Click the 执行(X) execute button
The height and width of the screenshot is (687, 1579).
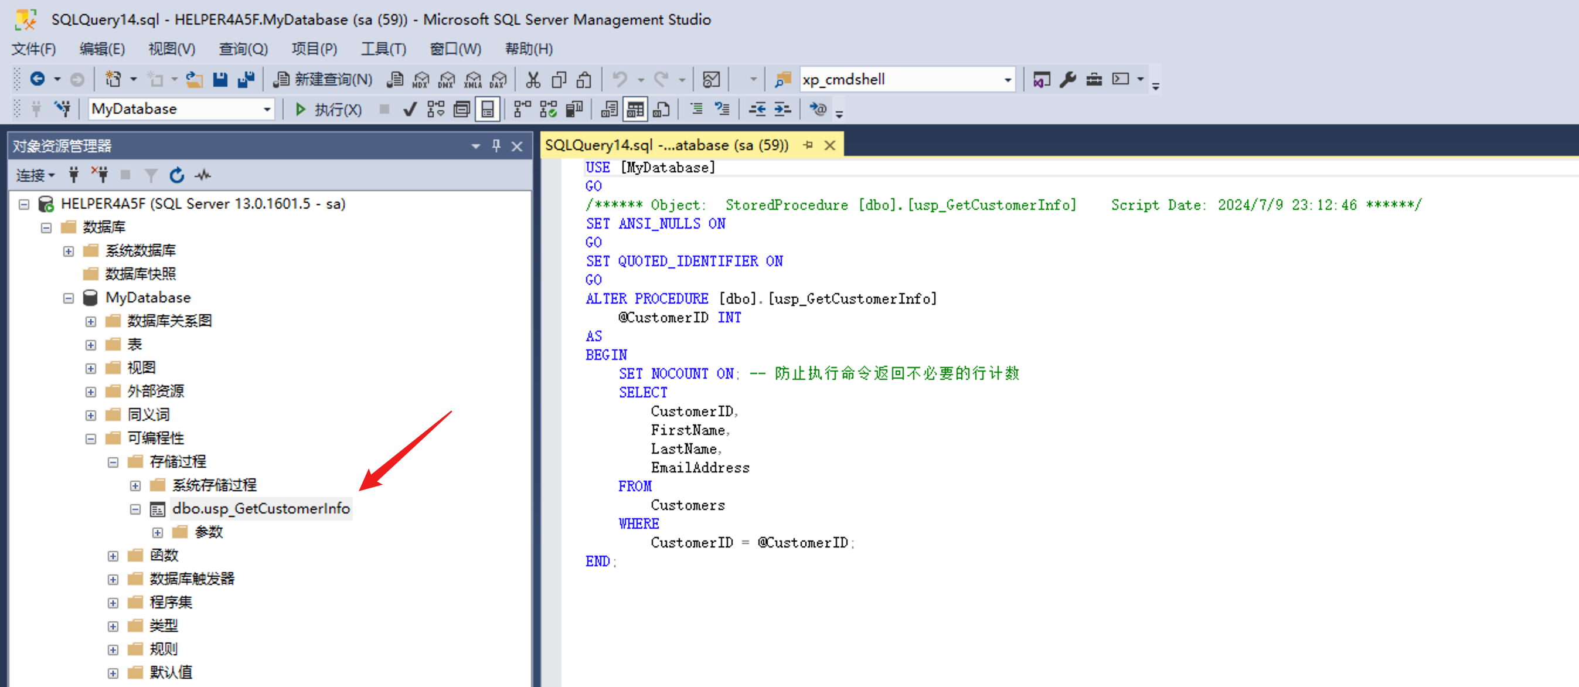pos(327,109)
